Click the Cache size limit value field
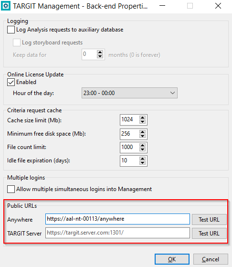 (x=130, y=119)
